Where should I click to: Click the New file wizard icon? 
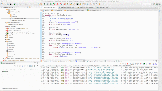click(x=2, y=4)
